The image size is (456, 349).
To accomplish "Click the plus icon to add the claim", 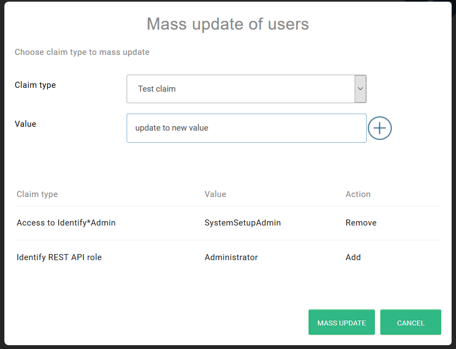I will (379, 128).
